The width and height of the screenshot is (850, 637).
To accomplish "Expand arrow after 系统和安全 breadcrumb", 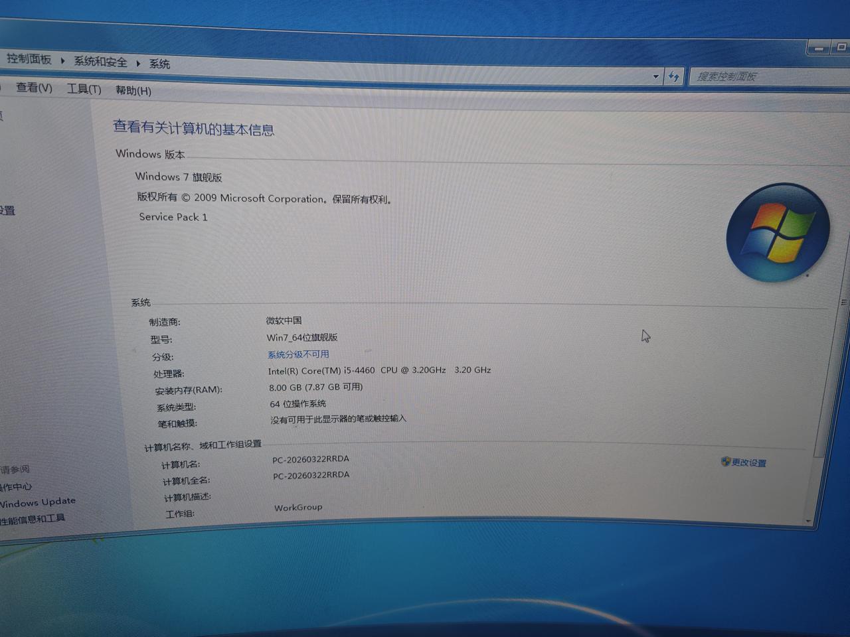I will click(x=138, y=63).
